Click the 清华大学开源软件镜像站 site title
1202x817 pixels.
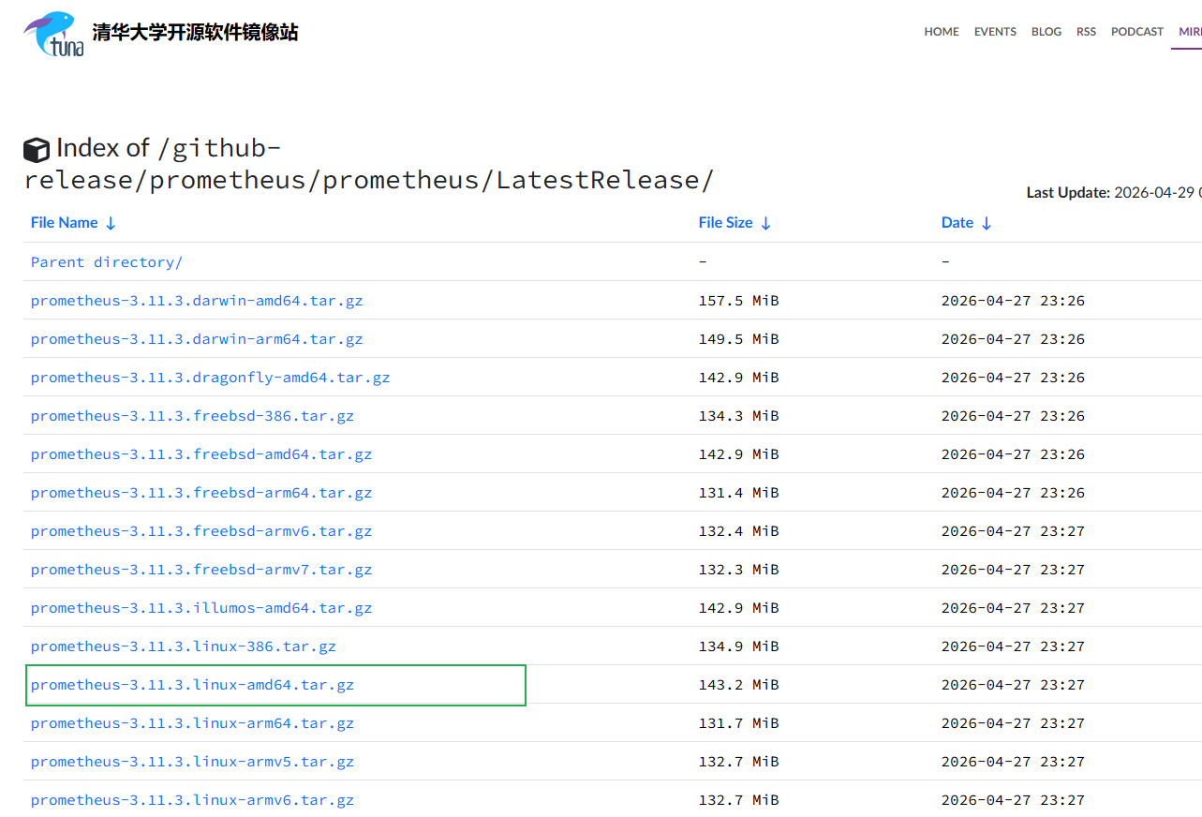point(195,33)
